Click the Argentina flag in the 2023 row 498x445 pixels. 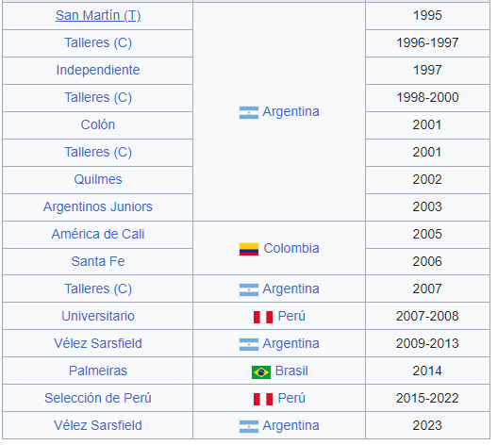(x=249, y=426)
